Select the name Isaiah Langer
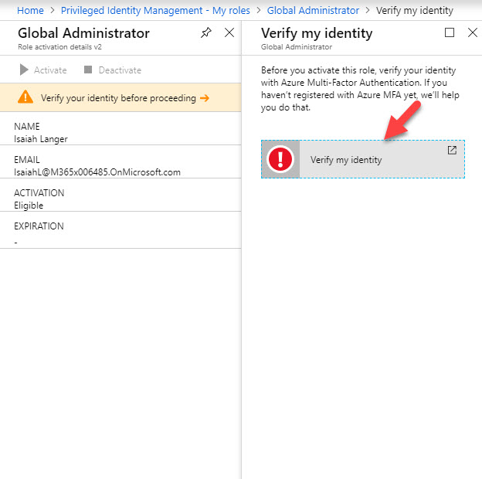The height and width of the screenshot is (479, 482). pos(41,139)
